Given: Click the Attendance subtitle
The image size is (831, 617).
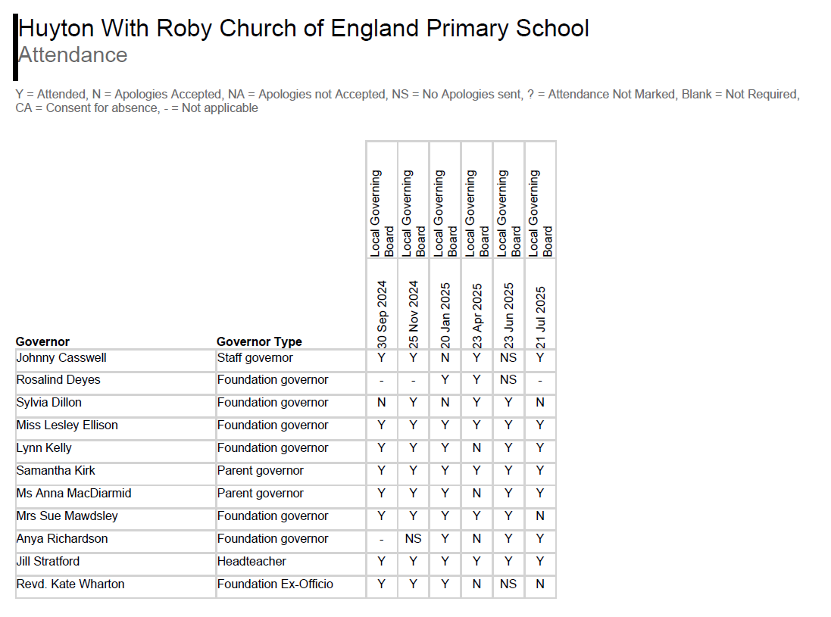Looking at the screenshot, I should point(73,55).
